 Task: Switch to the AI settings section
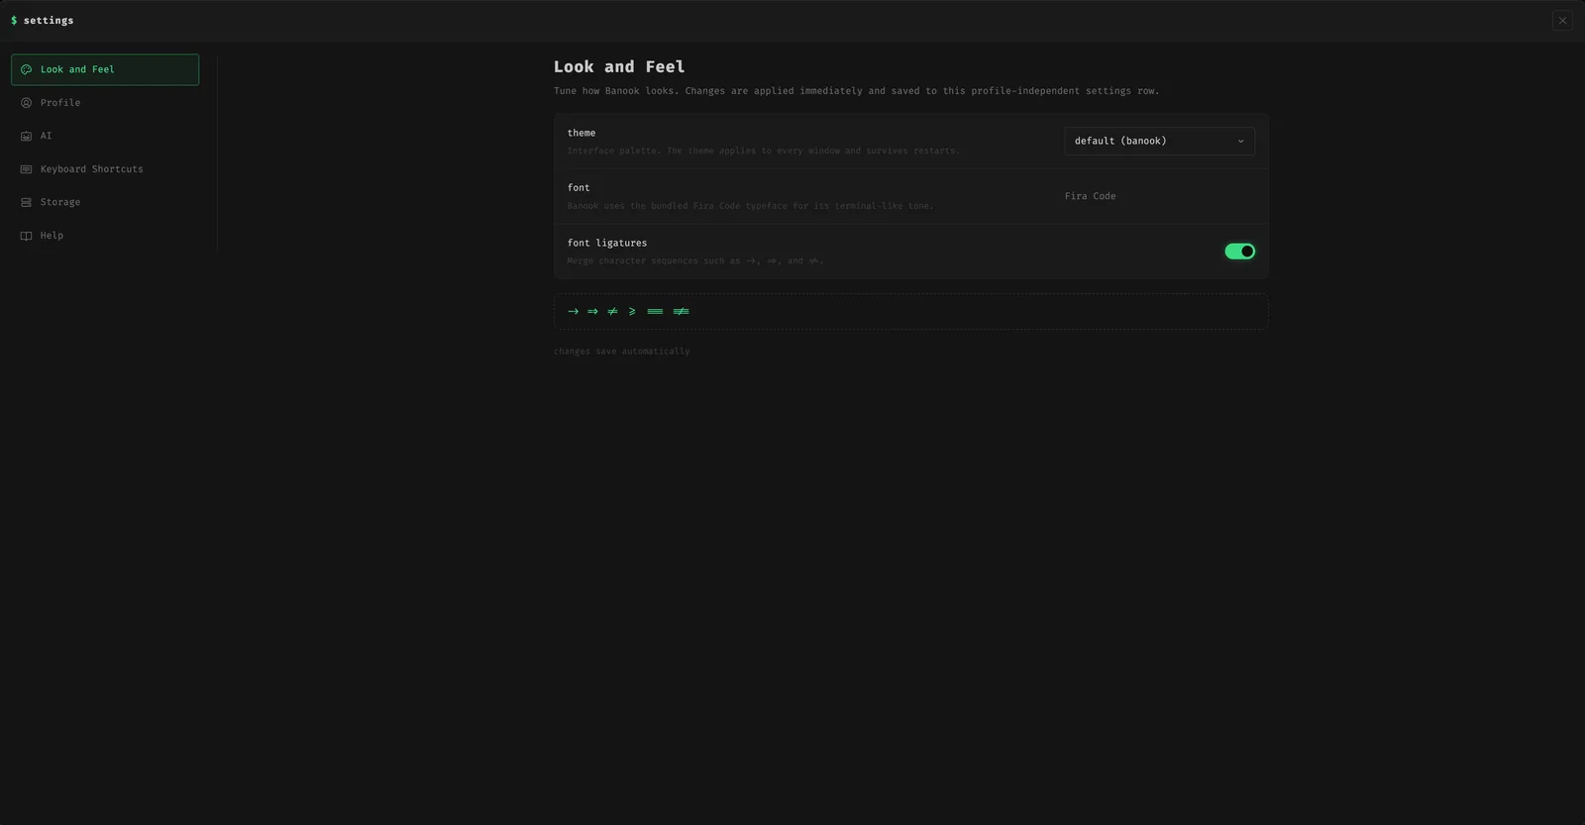[x=105, y=136]
